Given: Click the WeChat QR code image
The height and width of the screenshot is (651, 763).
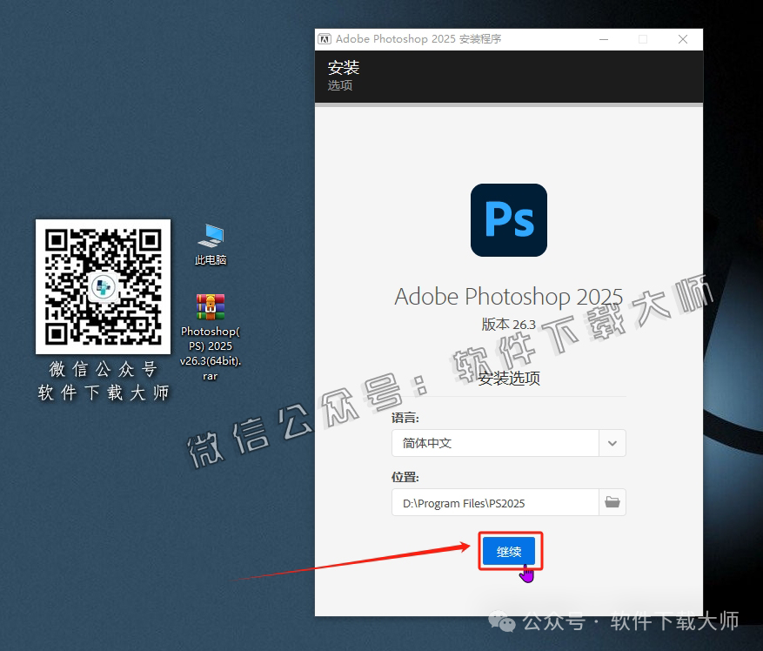Looking at the screenshot, I should tap(103, 287).
